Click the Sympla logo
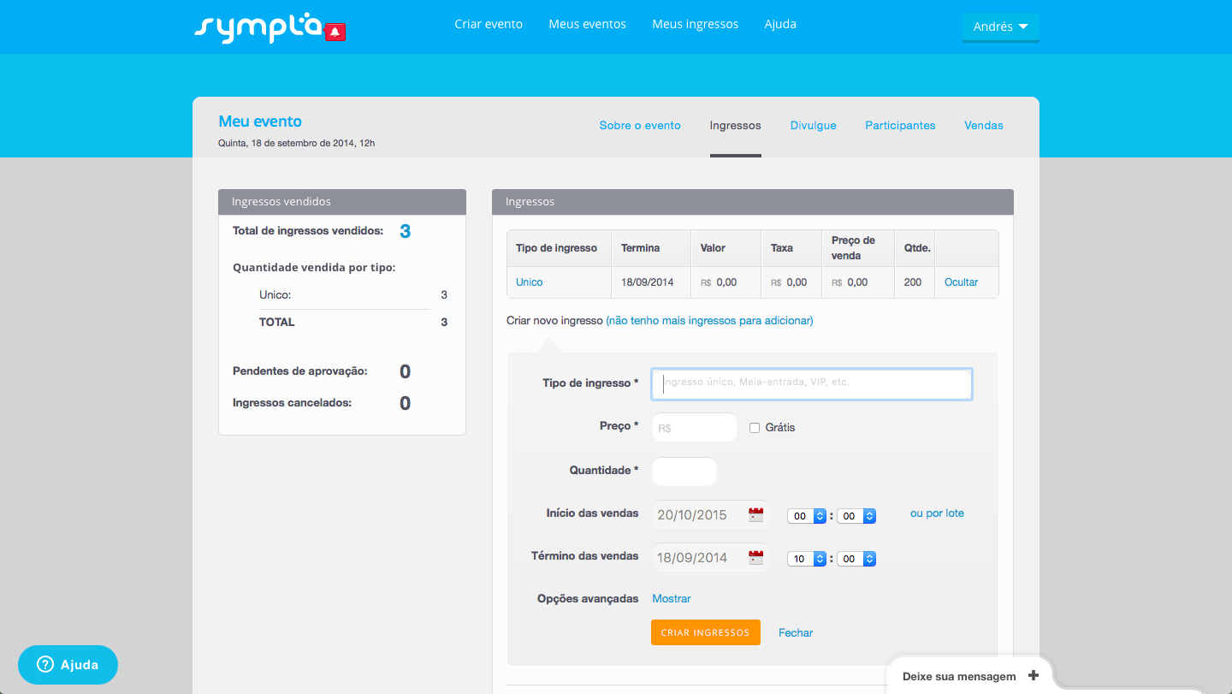1232x694 pixels. click(258, 27)
